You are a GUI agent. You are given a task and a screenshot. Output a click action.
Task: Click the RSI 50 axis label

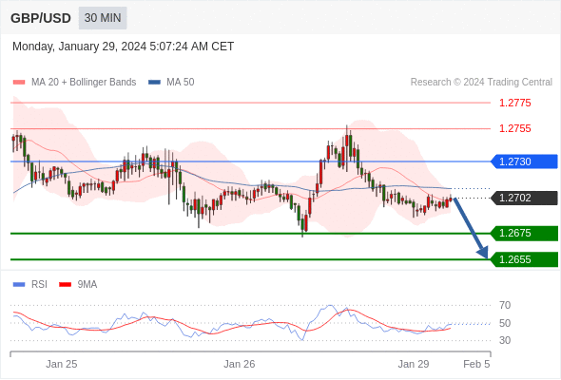coord(505,323)
